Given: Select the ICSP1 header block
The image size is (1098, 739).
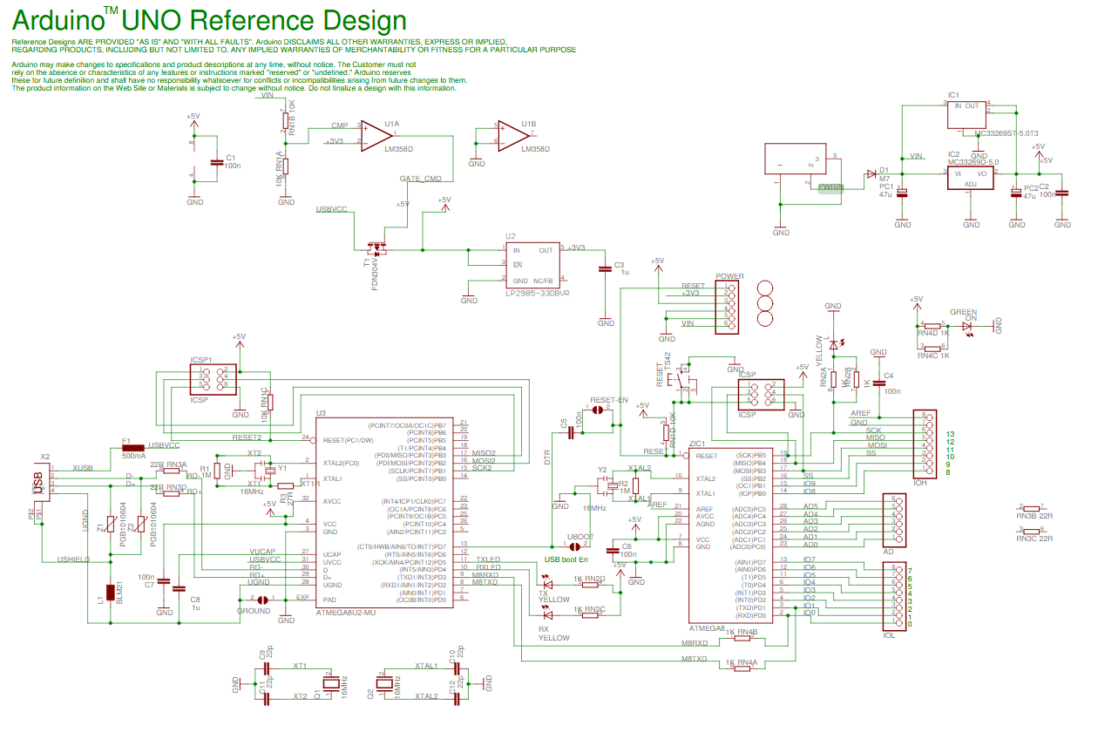Looking at the screenshot, I should coord(212,381).
